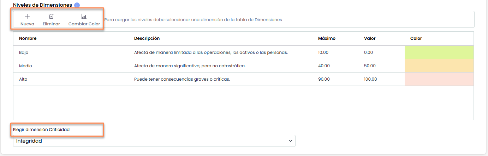The image size is (488, 156).
Task: Select the orange color swatch for Medio
Action: pyautogui.click(x=439, y=66)
